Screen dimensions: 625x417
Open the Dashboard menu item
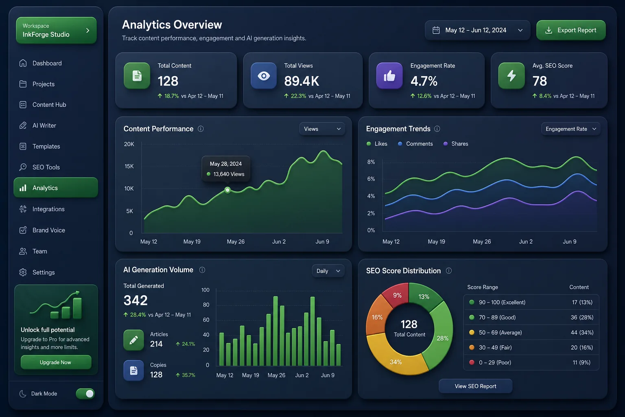tap(56, 63)
